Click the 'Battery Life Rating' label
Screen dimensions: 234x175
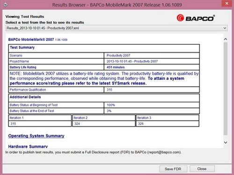(23, 67)
